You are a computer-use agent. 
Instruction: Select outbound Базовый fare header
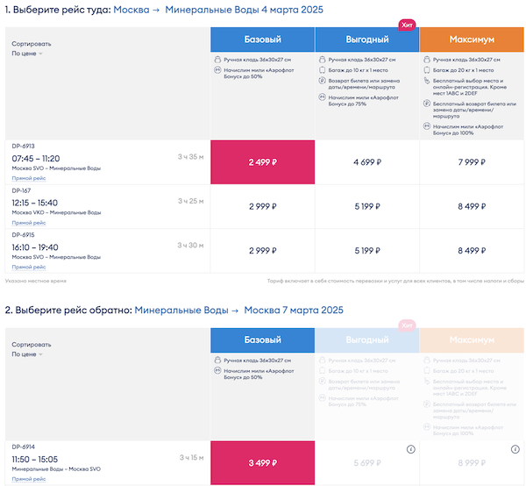pos(262,39)
